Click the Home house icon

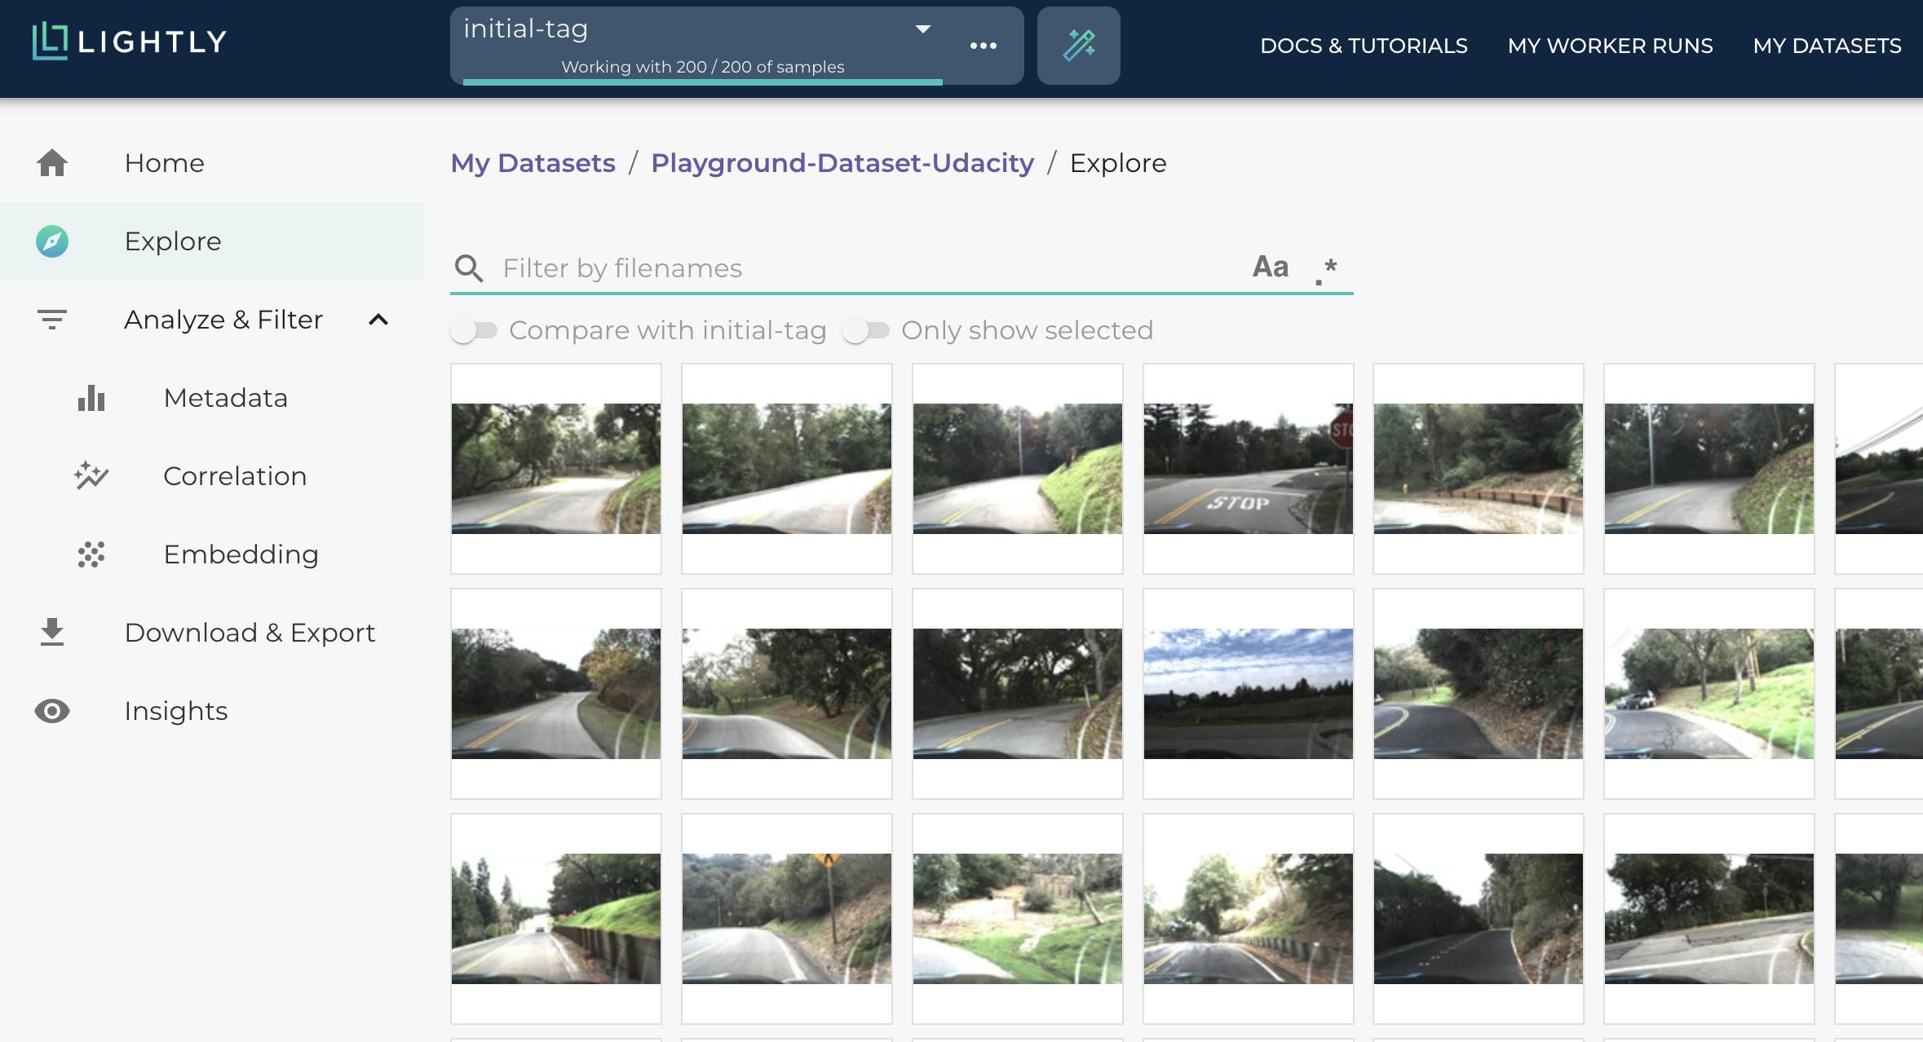52,163
